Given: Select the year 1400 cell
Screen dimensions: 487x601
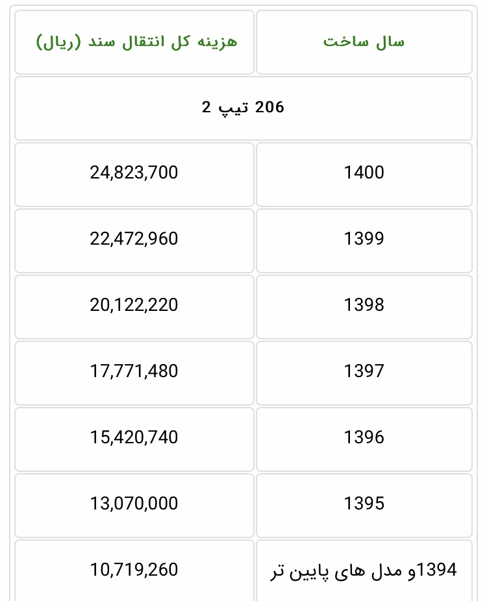Looking at the screenshot, I should (x=364, y=173).
